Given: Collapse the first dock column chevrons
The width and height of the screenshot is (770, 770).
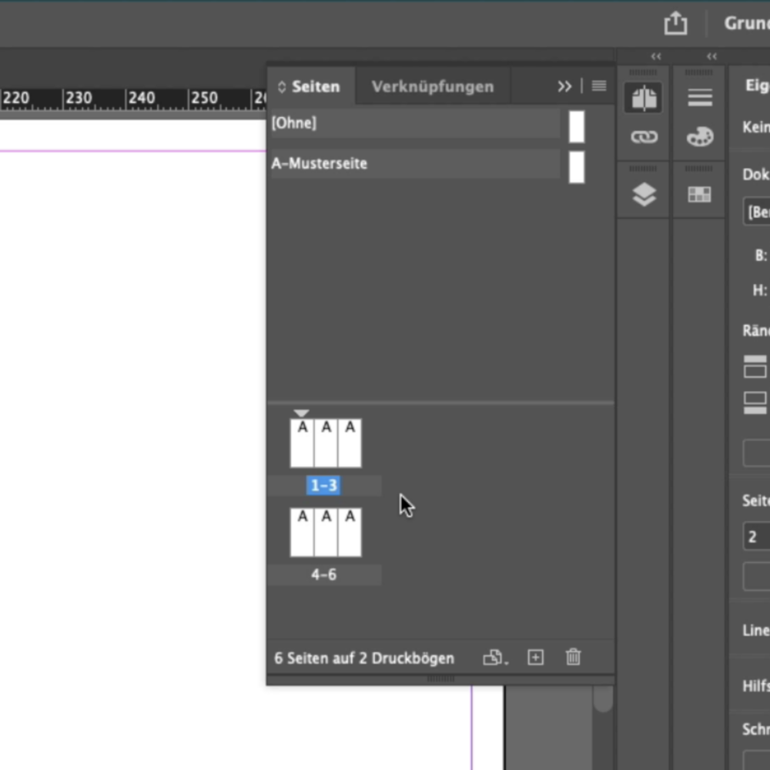Looking at the screenshot, I should 656,56.
